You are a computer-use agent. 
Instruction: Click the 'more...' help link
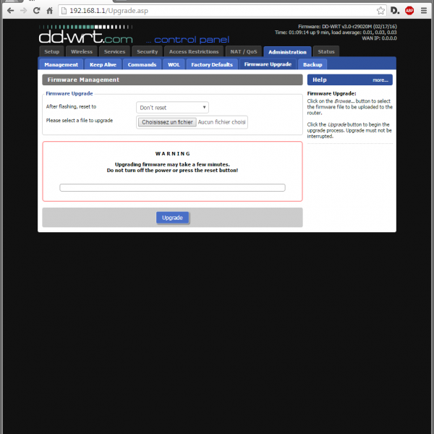380,80
